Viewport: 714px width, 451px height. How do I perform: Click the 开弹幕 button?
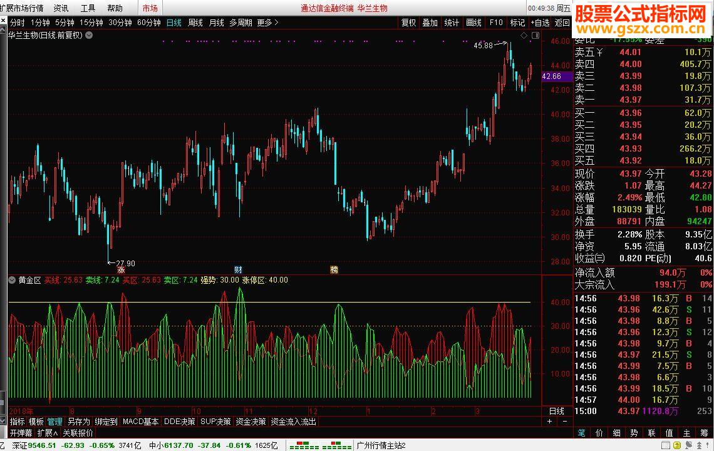click(x=21, y=433)
